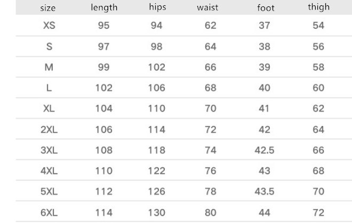Click the length value for size S
Image resolution: width=352 pixels, height=224 pixels.
click(x=104, y=47)
